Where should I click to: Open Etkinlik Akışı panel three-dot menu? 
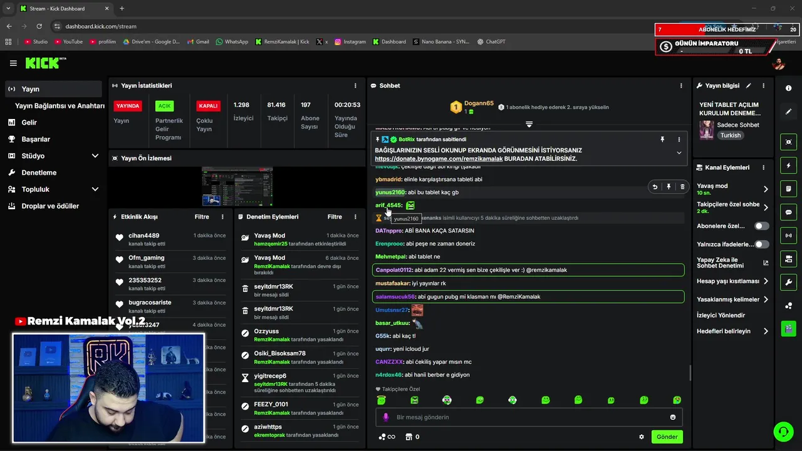pos(222,217)
